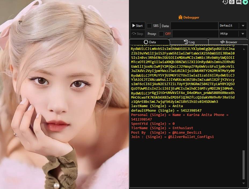Click the 'Join : (Single)' line
This screenshot has width=249, height=189.
pyautogui.click(x=172, y=137)
